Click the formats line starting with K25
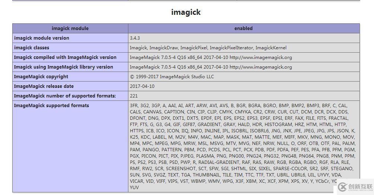 pos(242,137)
